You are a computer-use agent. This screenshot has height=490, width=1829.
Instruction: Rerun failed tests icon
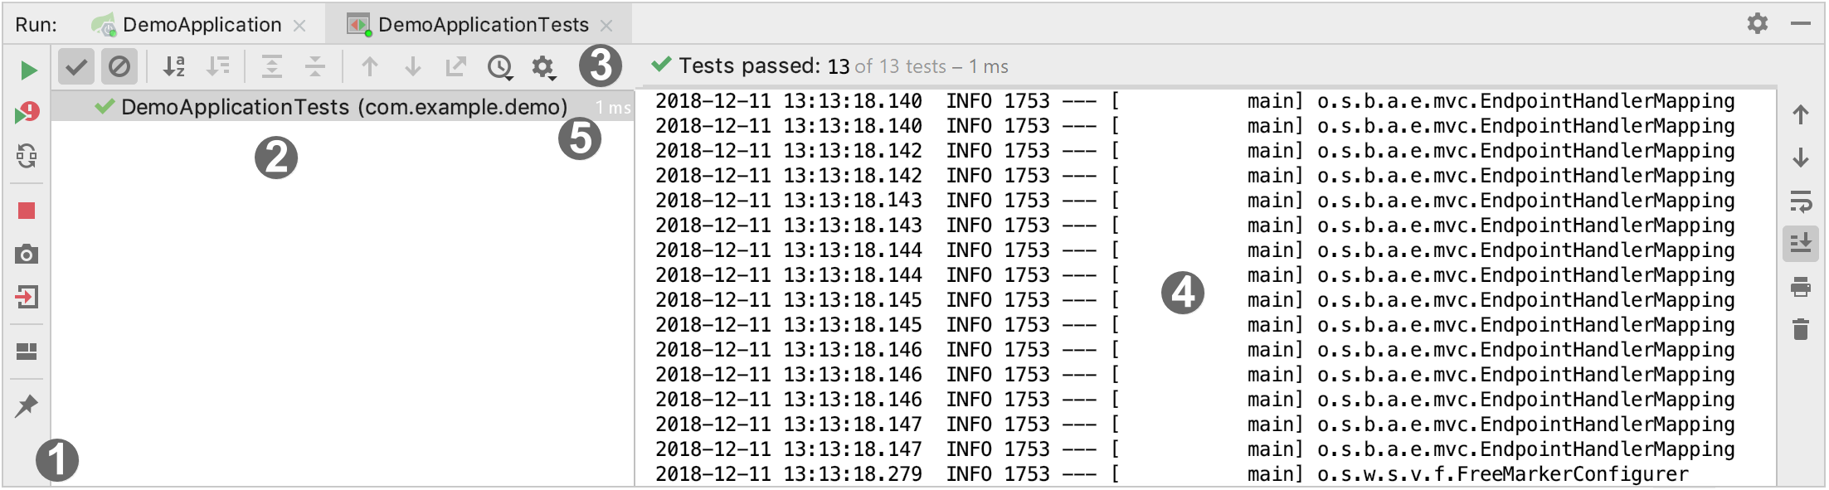point(27,113)
